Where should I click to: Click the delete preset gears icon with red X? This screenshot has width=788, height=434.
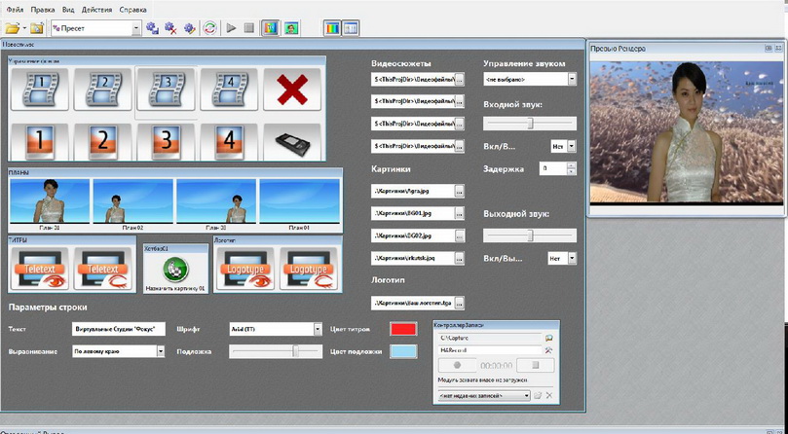point(170,28)
